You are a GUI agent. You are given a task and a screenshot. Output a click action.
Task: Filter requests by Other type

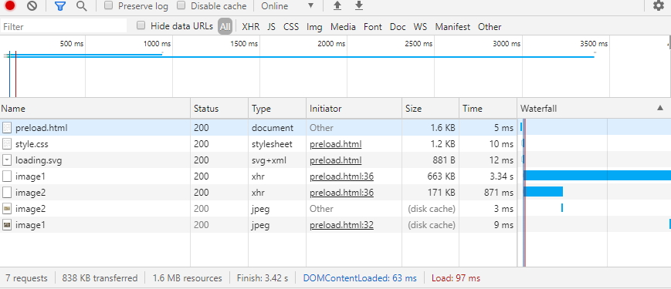490,26
